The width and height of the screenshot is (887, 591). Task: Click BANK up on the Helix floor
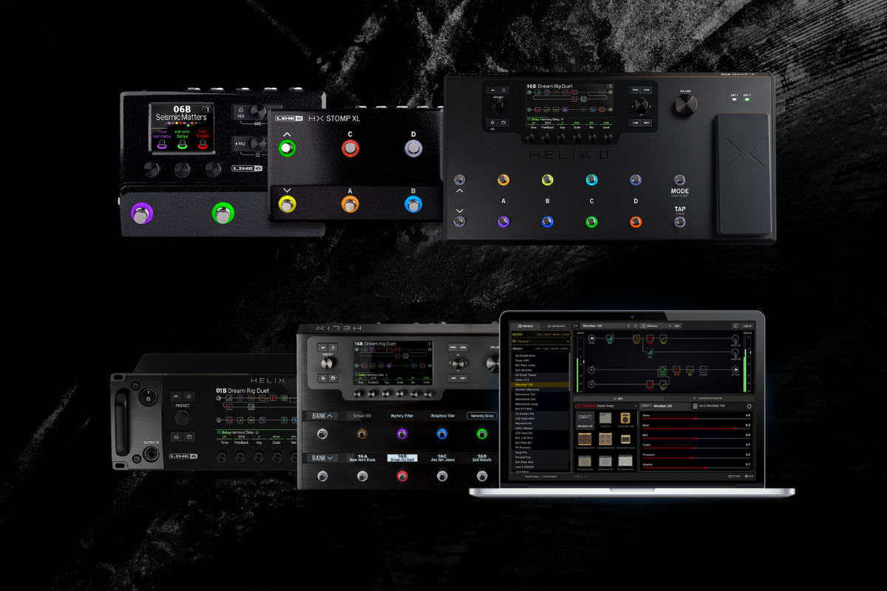pos(323,416)
